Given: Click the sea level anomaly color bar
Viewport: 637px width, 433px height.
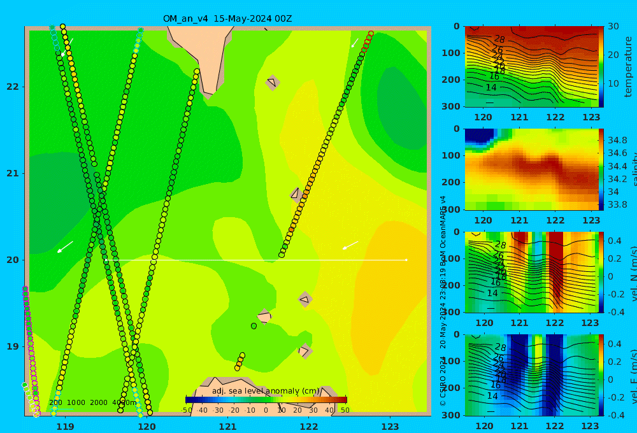Looking at the screenshot, I should click(x=266, y=400).
